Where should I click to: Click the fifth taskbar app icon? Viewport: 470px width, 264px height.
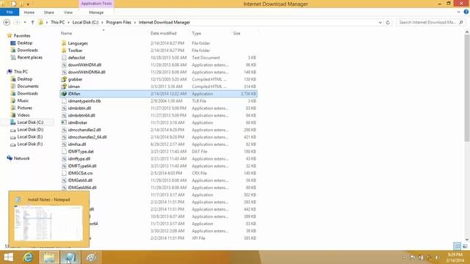coord(91,257)
